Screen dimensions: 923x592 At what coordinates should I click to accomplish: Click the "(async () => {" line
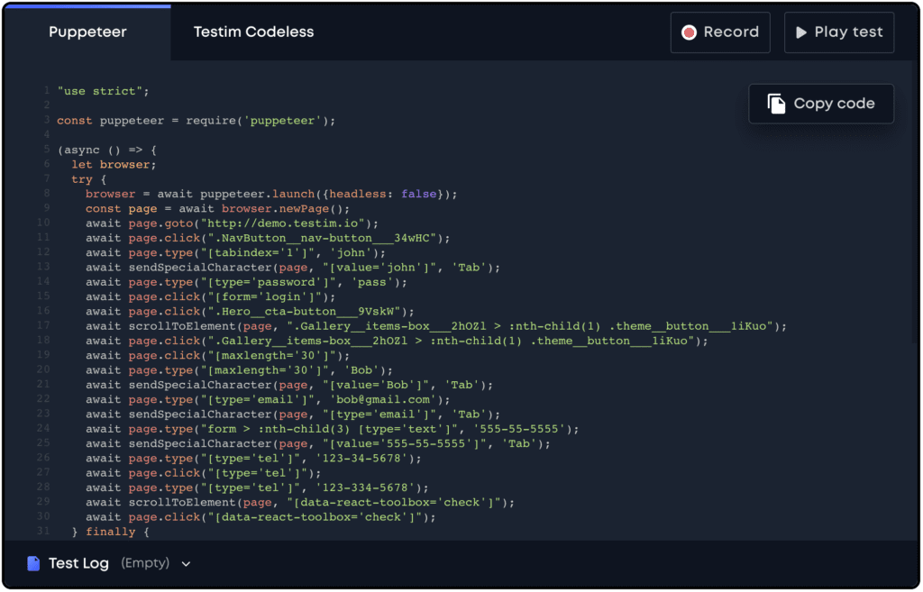[x=106, y=150]
